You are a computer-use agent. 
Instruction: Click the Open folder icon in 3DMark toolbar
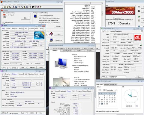pyautogui.click(x=5, y=7)
